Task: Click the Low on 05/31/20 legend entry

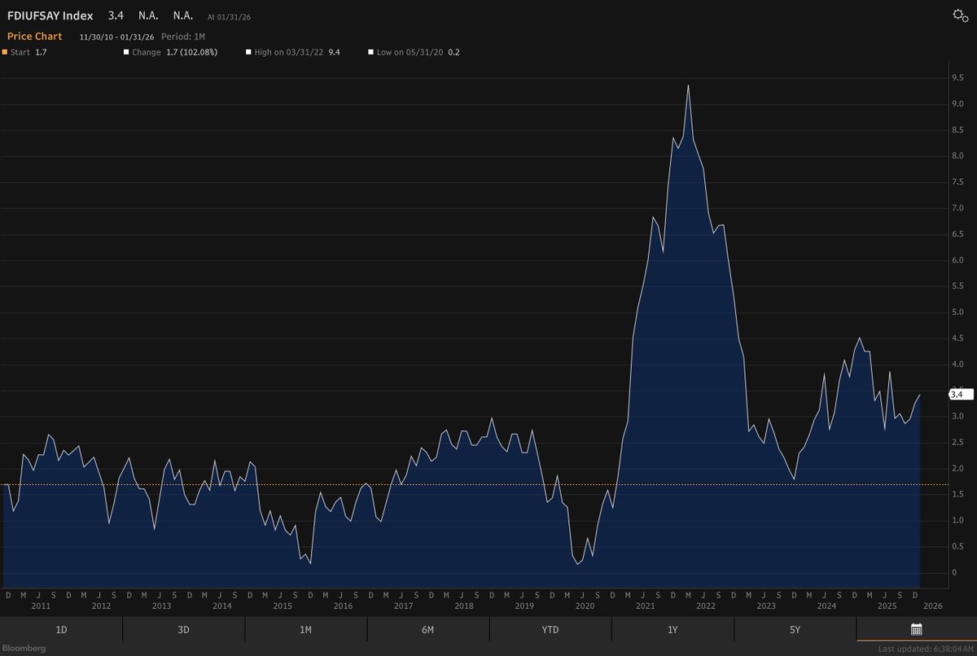Action: click(414, 52)
